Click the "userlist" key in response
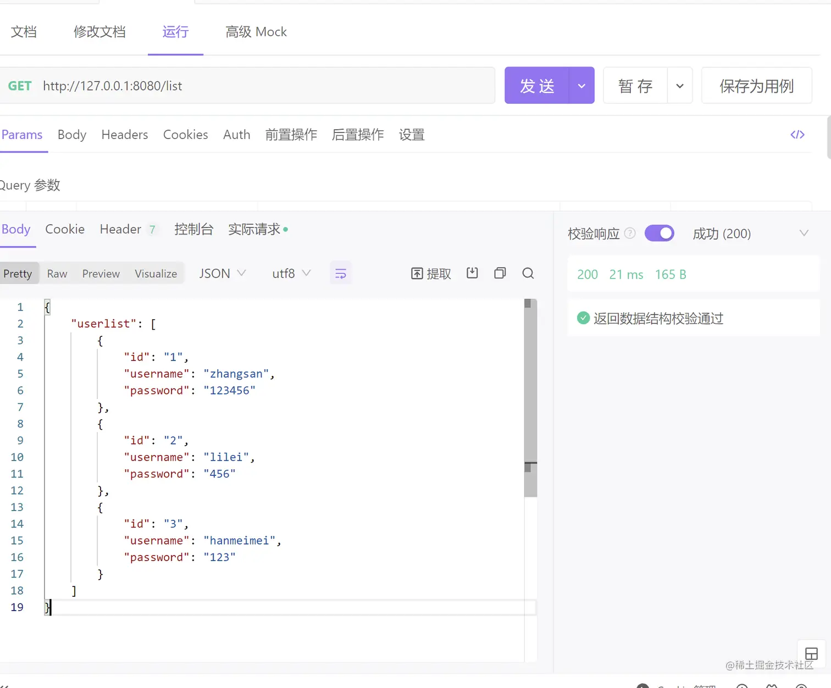Image resolution: width=831 pixels, height=688 pixels. click(x=103, y=324)
